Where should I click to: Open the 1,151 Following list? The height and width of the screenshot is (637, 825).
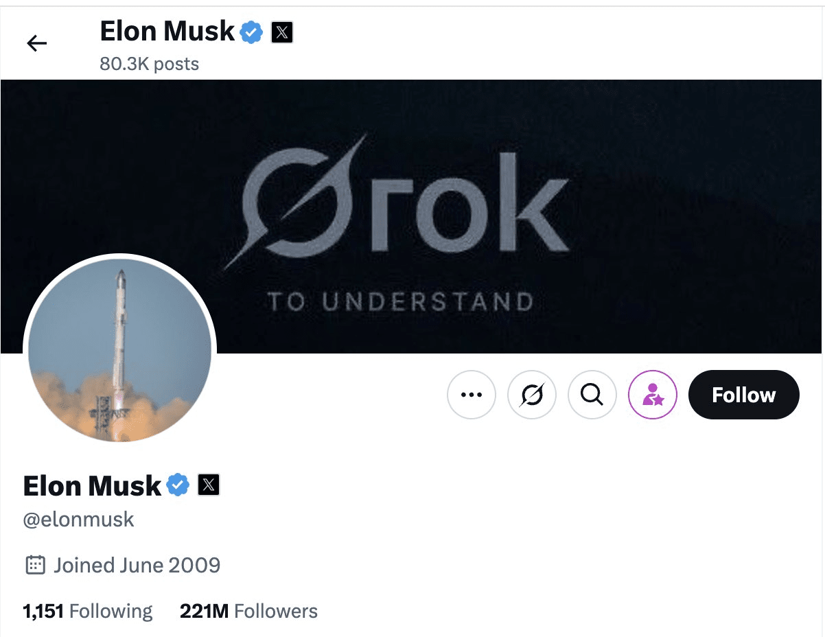point(88,611)
